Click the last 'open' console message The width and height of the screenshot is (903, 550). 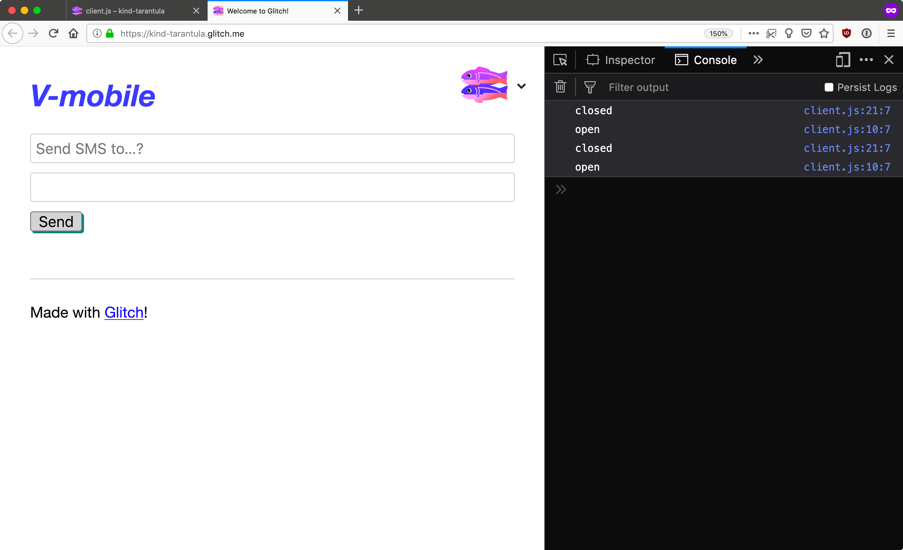(x=587, y=167)
